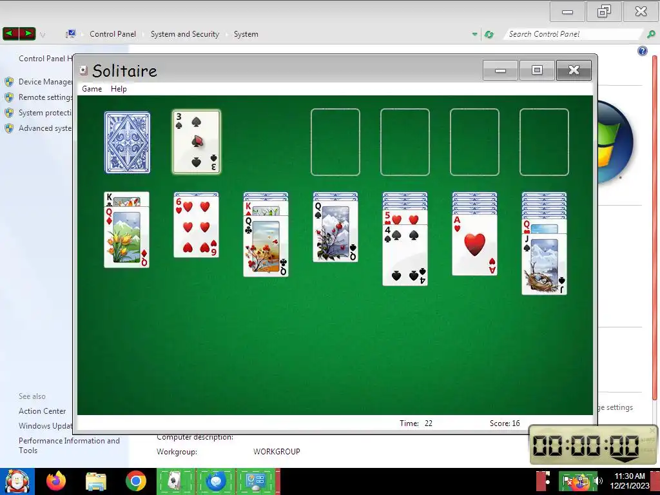Open Remote settings link
The height and width of the screenshot is (495, 660).
[46, 97]
